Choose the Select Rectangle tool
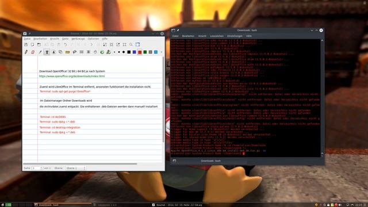 (82, 52)
